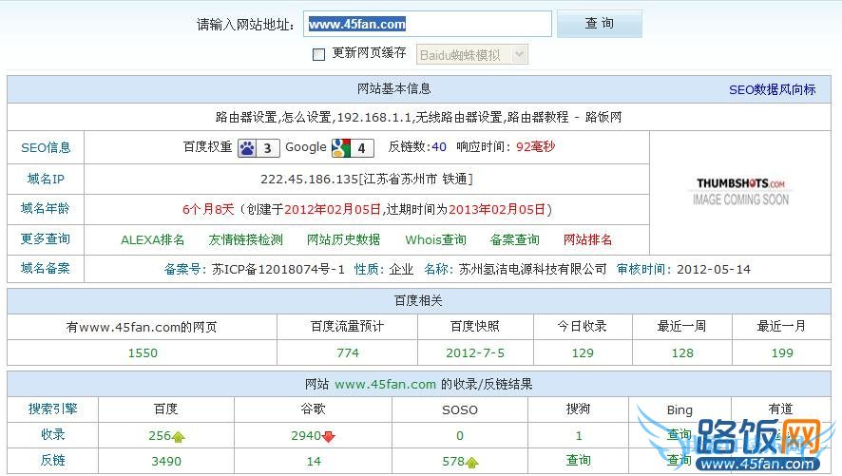Open the 备案查询 link
The height and width of the screenshot is (476, 842).
[x=514, y=239]
